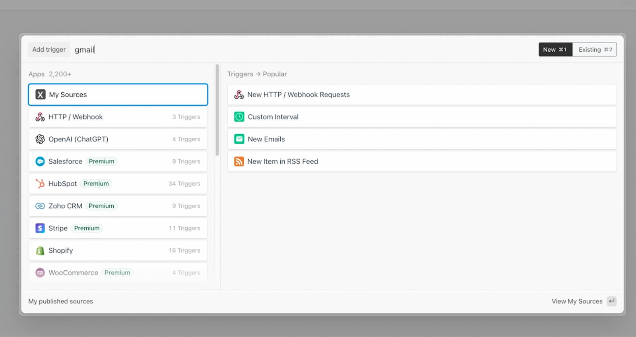
Task: Click My published sources text
Action: (60, 301)
